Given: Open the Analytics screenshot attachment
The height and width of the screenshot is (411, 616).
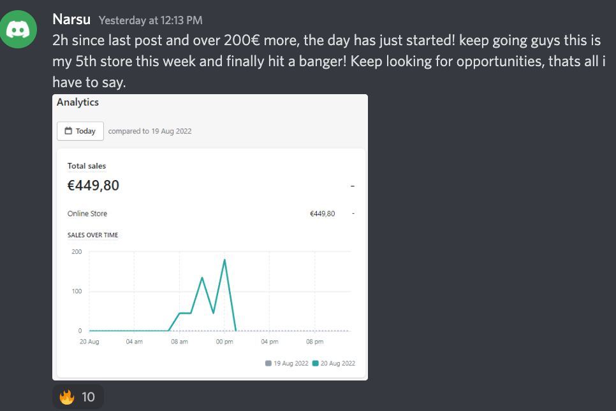Looking at the screenshot, I should [x=210, y=237].
